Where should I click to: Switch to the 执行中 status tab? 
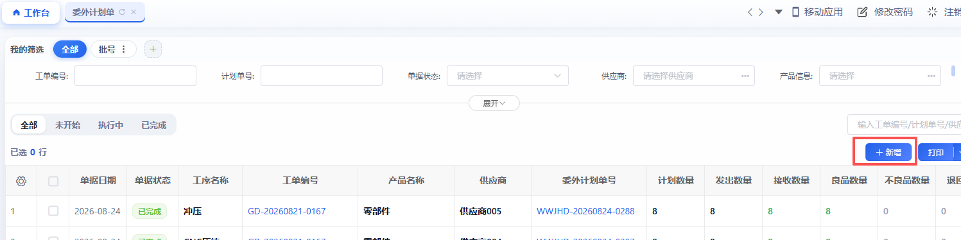tap(110, 125)
